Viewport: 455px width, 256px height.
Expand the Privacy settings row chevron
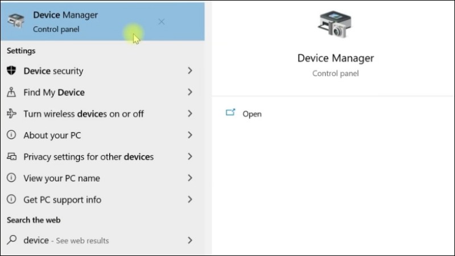(190, 156)
